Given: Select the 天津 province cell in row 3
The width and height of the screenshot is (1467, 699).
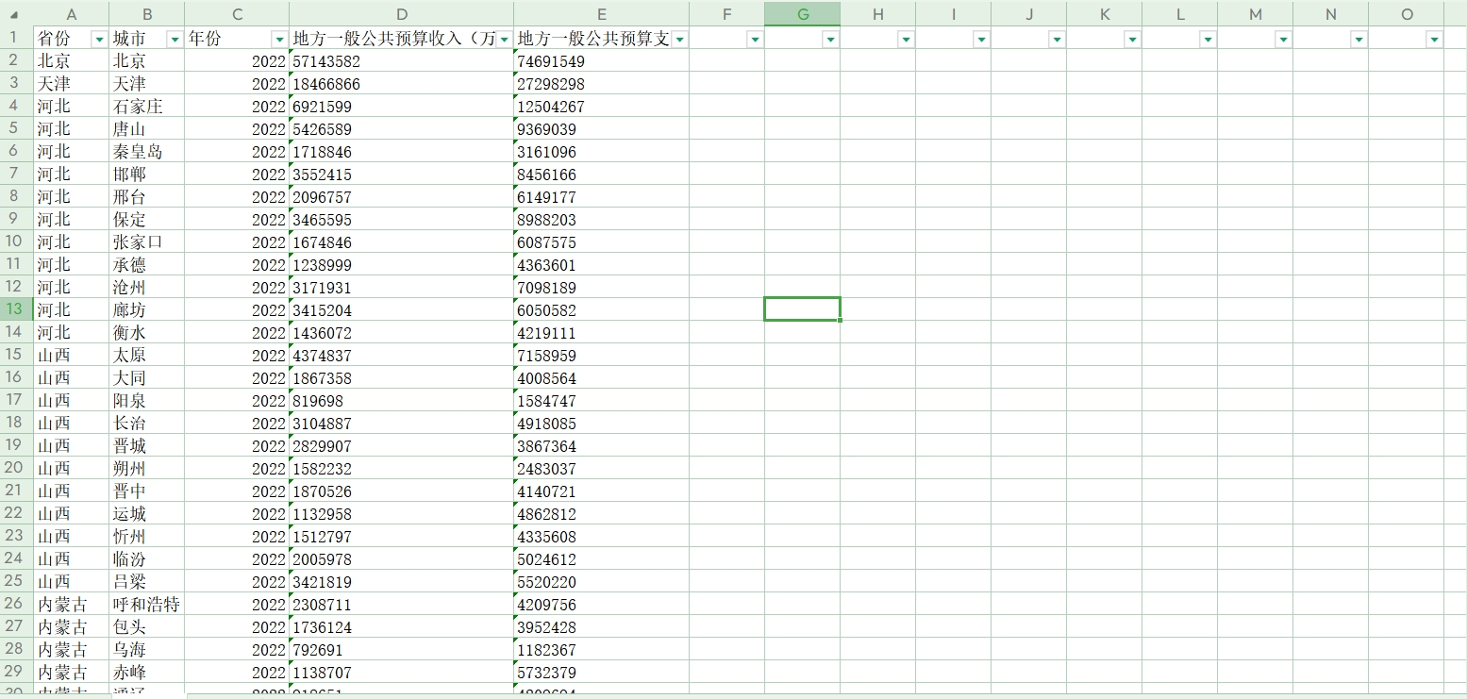Looking at the screenshot, I should pyautogui.click(x=72, y=84).
